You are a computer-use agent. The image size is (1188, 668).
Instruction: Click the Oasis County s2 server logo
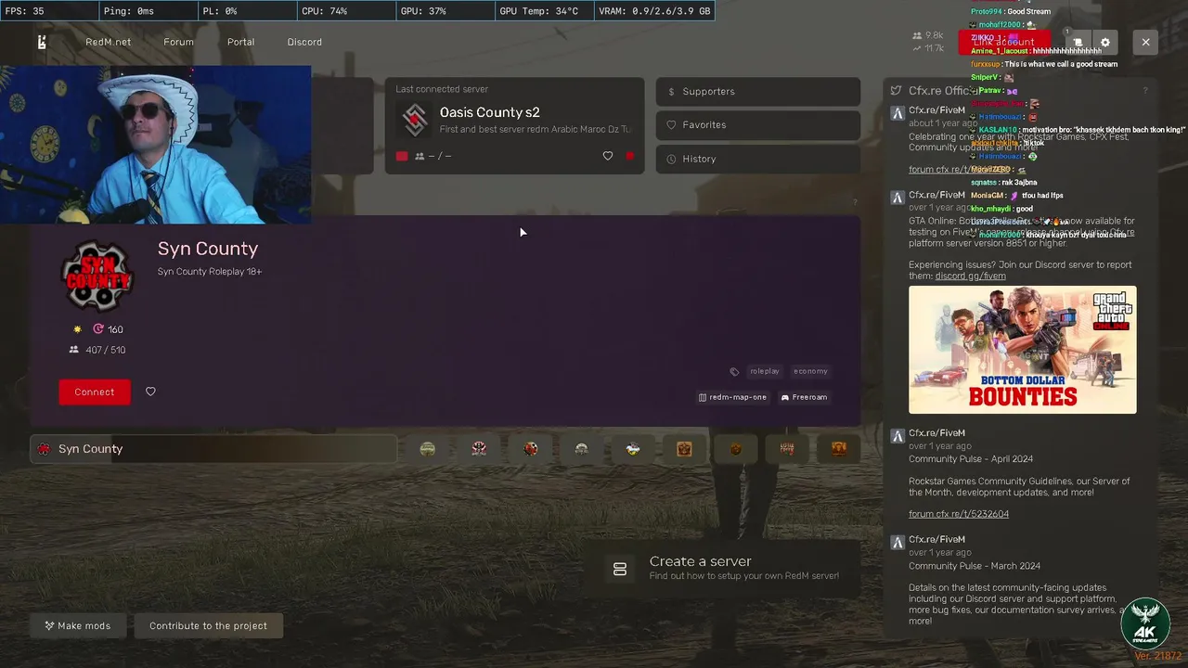coord(415,119)
